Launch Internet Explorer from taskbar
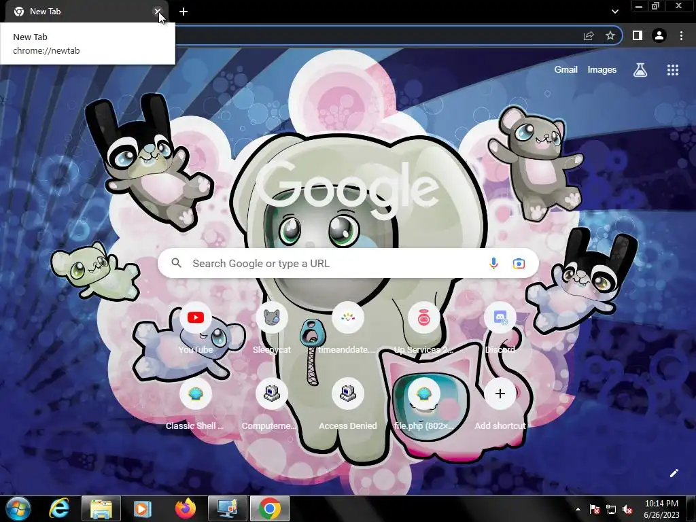 tap(59, 508)
